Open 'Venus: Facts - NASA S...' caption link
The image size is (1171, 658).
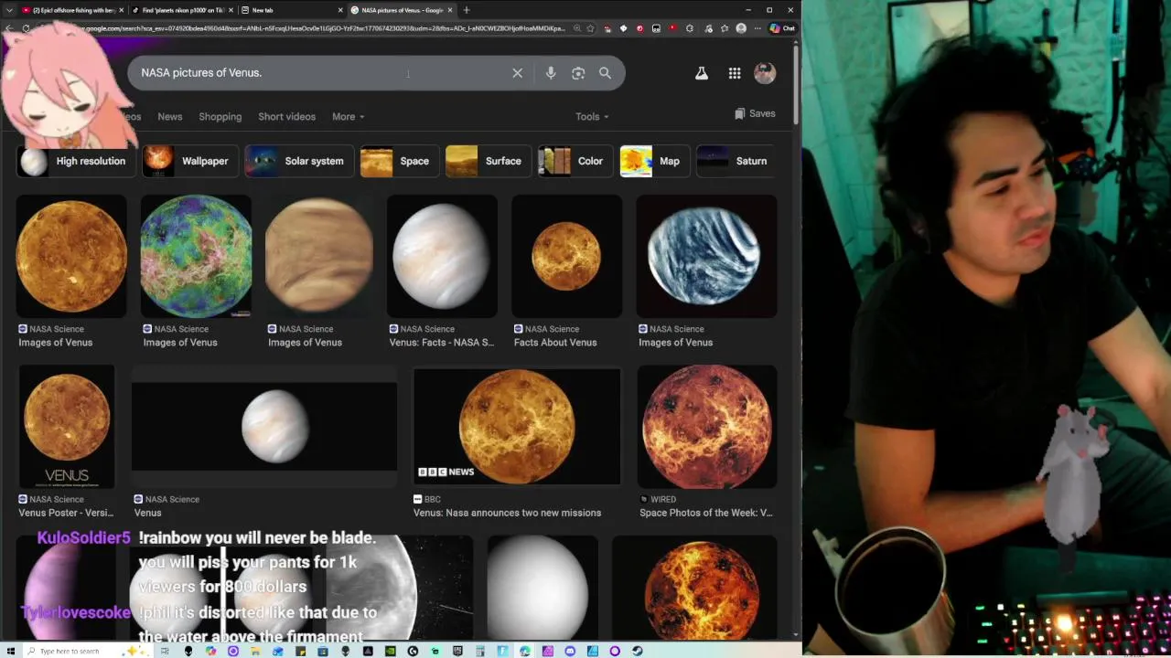[x=442, y=343]
